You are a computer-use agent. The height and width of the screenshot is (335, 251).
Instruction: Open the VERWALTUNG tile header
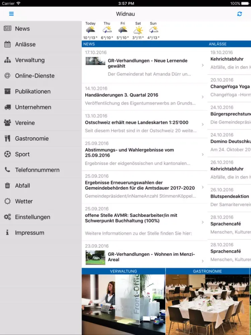click(x=123, y=271)
